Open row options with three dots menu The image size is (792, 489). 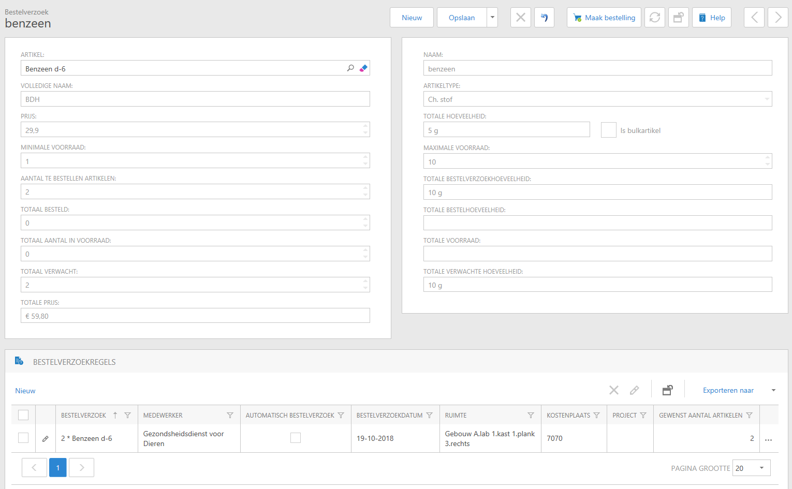768,439
